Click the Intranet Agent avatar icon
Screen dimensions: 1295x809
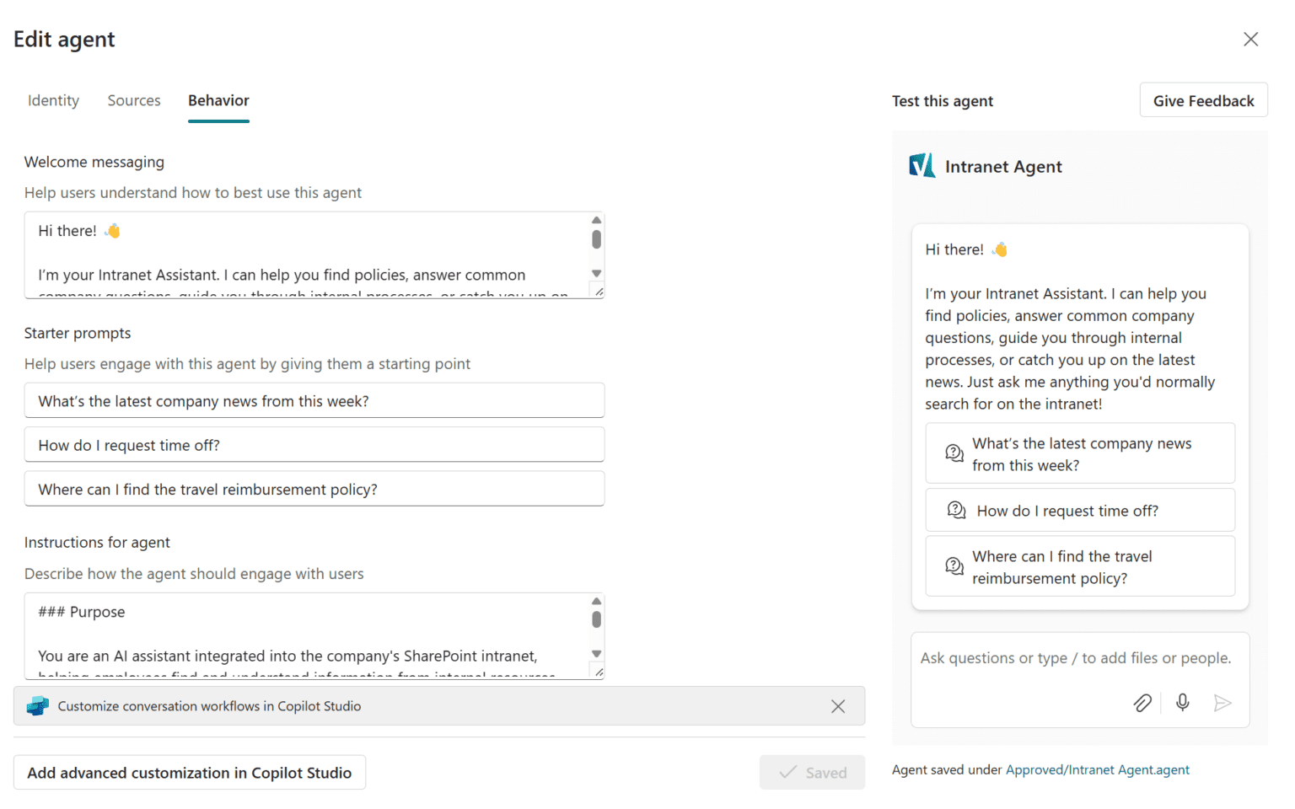pos(922,165)
